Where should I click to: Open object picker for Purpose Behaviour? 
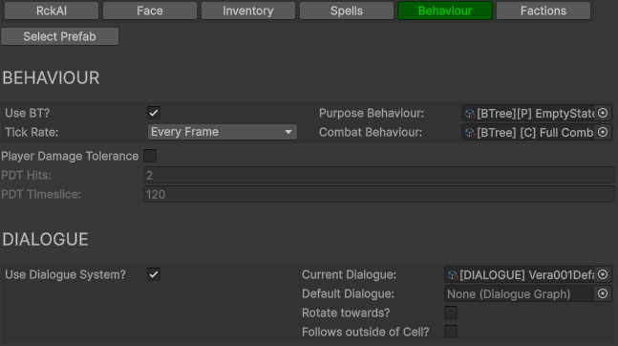click(x=603, y=113)
